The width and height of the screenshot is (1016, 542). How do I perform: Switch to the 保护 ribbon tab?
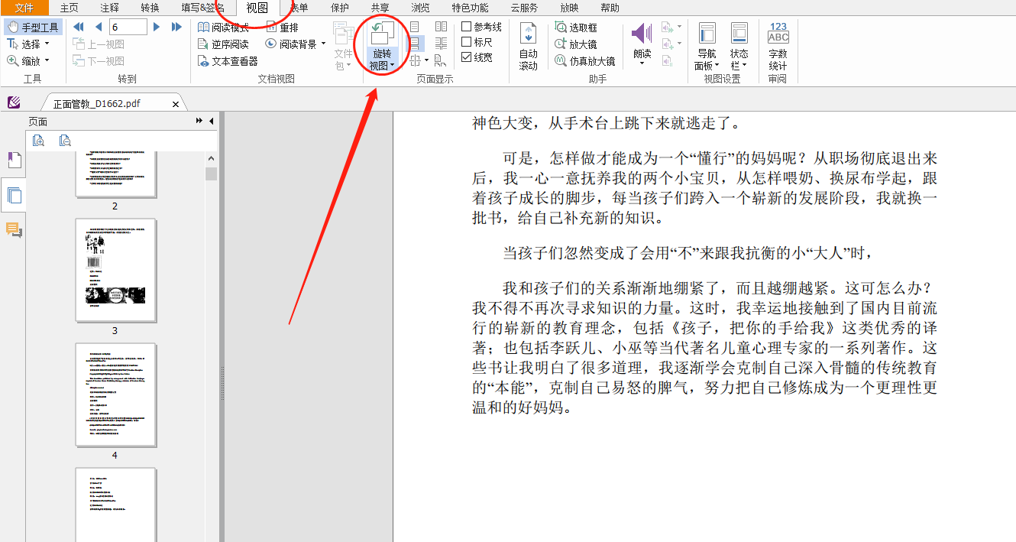point(340,8)
